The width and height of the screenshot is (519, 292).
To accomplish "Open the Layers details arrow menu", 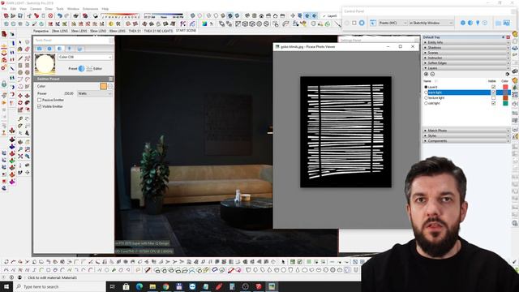I will click(507, 74).
